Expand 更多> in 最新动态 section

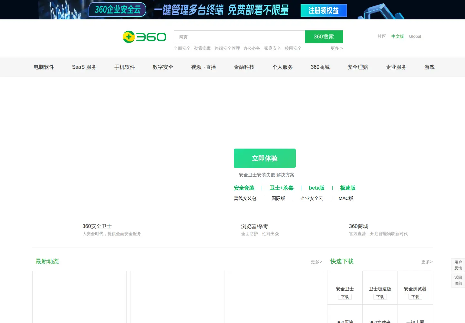point(316,262)
